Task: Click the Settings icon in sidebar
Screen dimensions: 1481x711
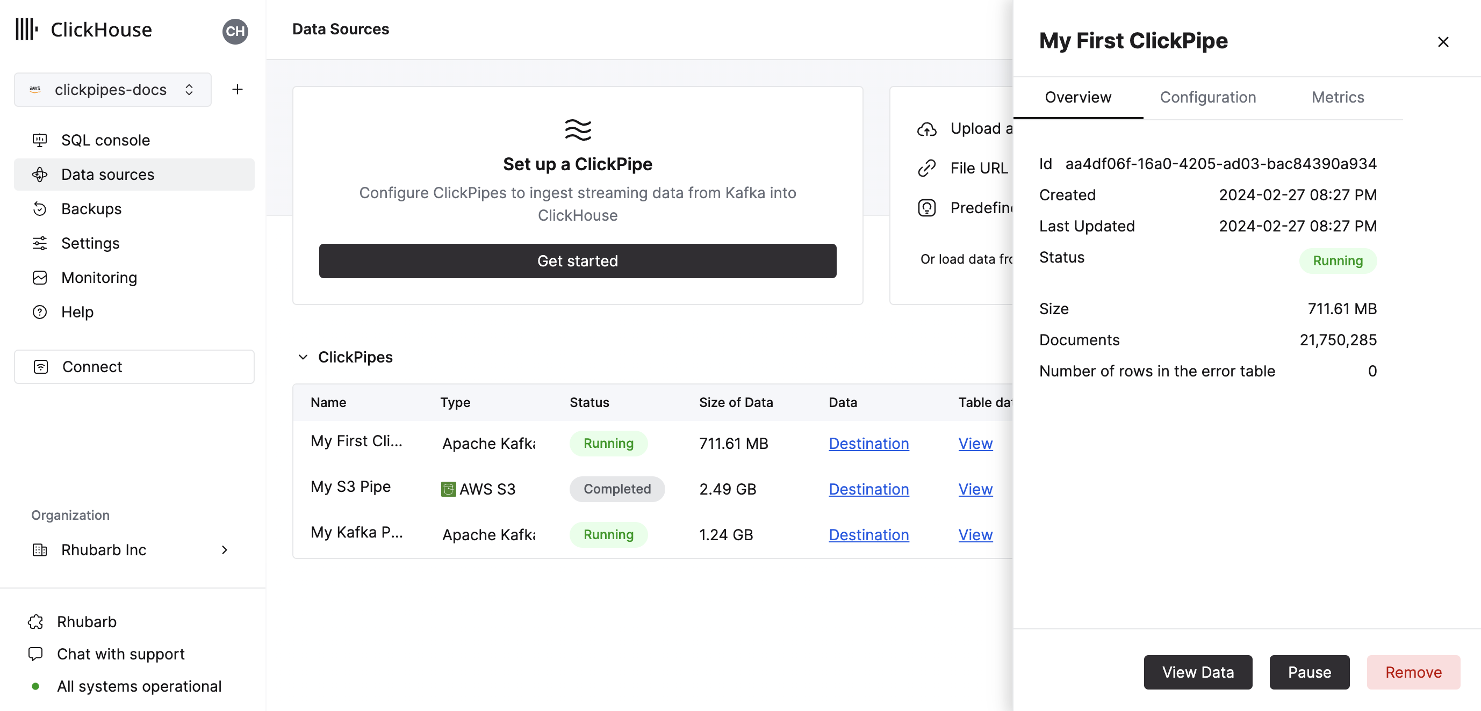Action: pyautogui.click(x=39, y=243)
